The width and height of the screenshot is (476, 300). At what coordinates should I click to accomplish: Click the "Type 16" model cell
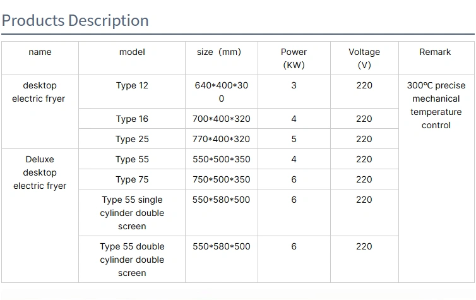point(132,119)
